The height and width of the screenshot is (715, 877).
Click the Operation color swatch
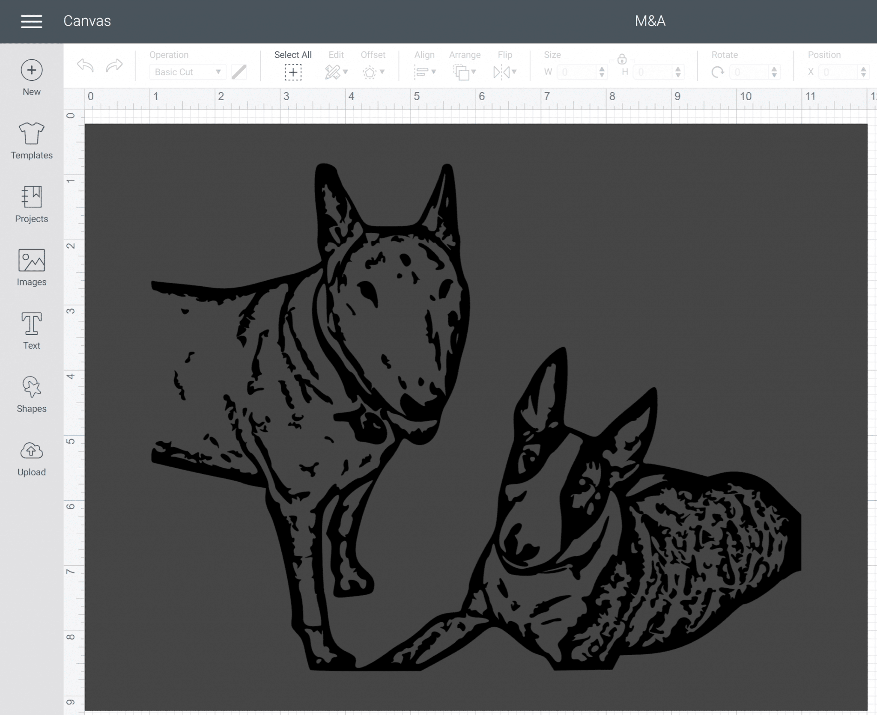tap(239, 72)
